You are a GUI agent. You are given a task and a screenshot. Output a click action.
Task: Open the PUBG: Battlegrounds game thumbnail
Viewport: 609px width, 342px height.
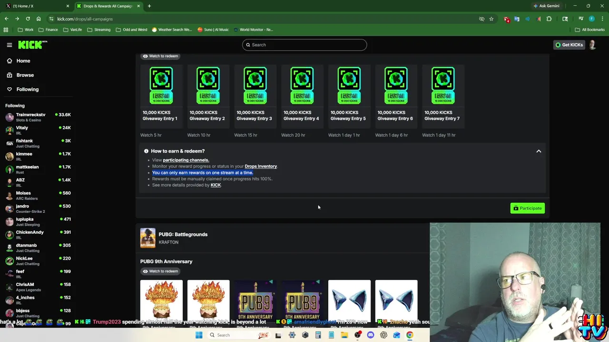(x=147, y=238)
